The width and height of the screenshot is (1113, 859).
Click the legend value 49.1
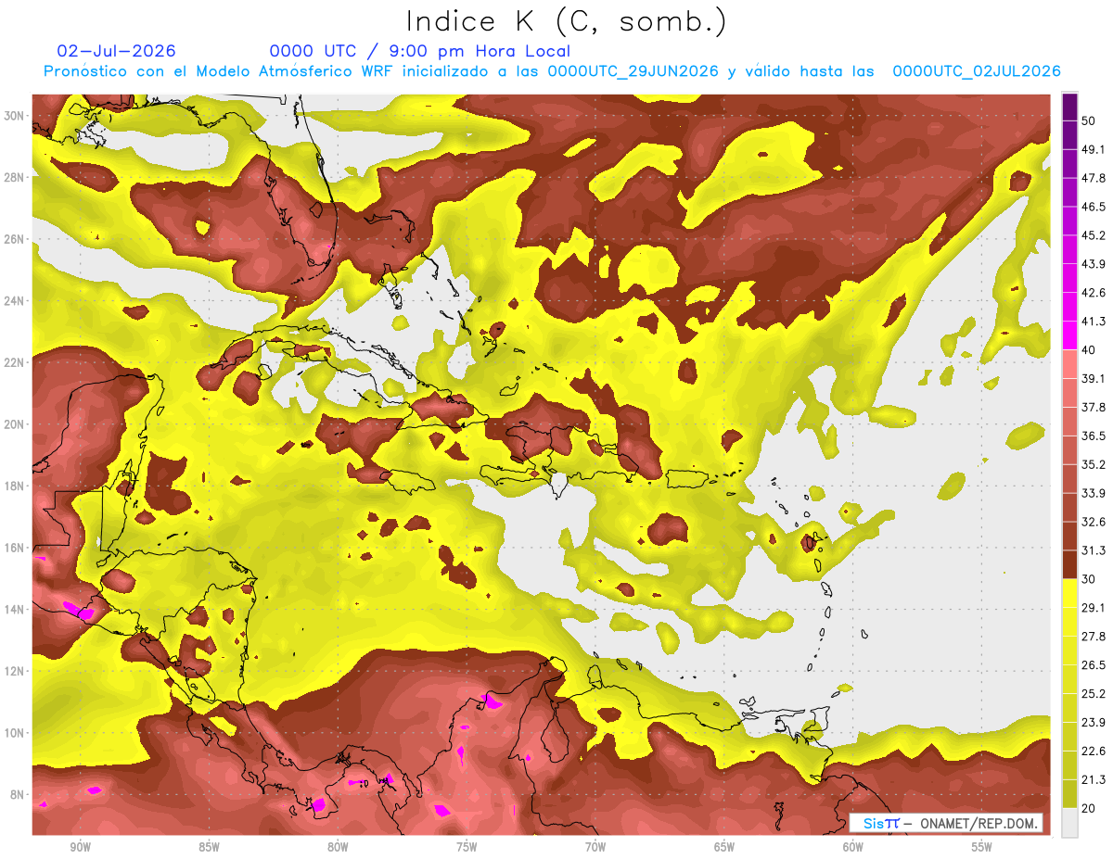coord(1094,149)
